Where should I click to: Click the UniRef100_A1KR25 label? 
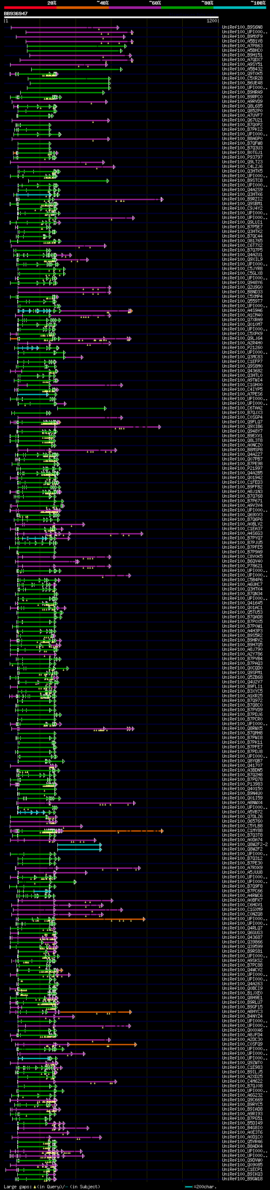point(242,696)
